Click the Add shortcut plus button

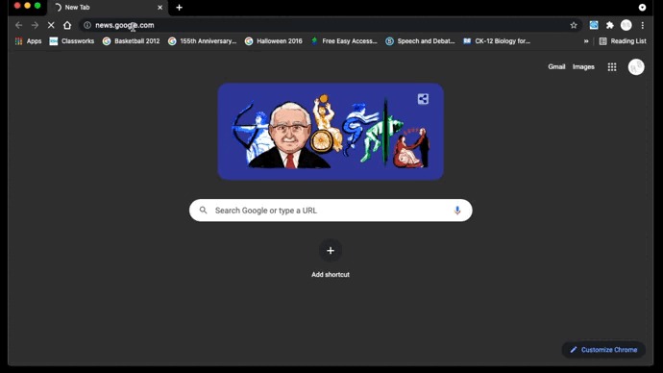(x=331, y=251)
